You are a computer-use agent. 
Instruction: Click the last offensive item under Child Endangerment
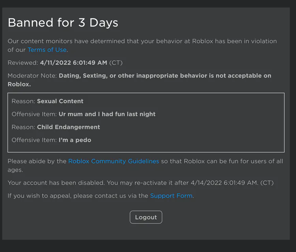click(75, 140)
